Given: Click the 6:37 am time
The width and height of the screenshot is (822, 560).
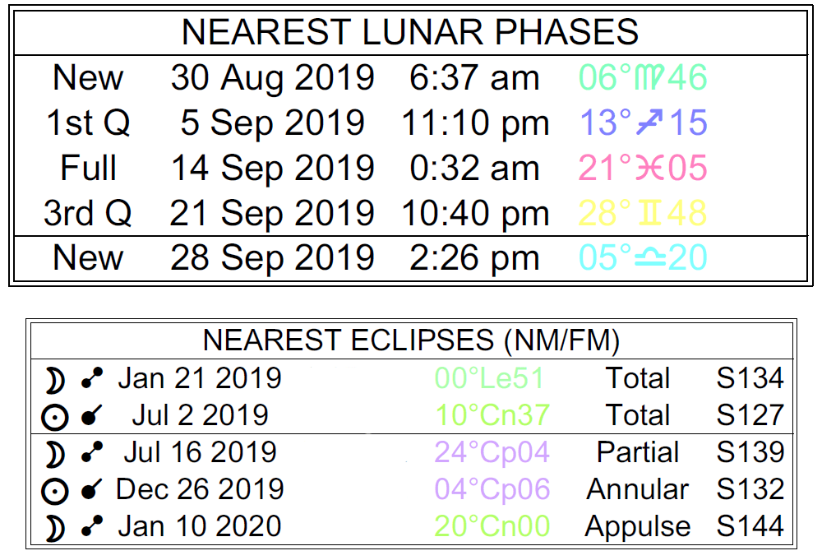Looking at the screenshot, I should (x=474, y=78).
